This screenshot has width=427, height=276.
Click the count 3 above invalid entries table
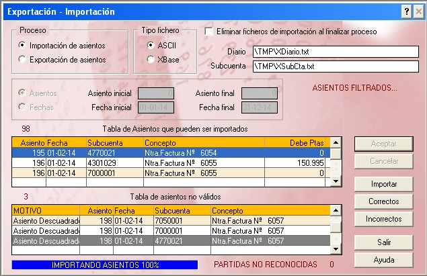click(26, 196)
